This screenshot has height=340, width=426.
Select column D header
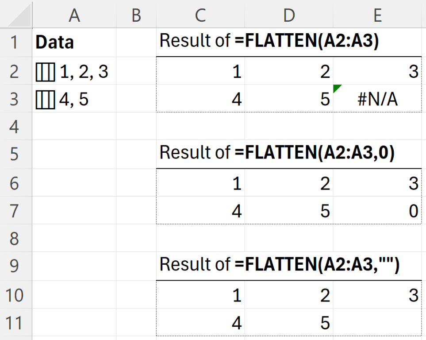pos(289,15)
